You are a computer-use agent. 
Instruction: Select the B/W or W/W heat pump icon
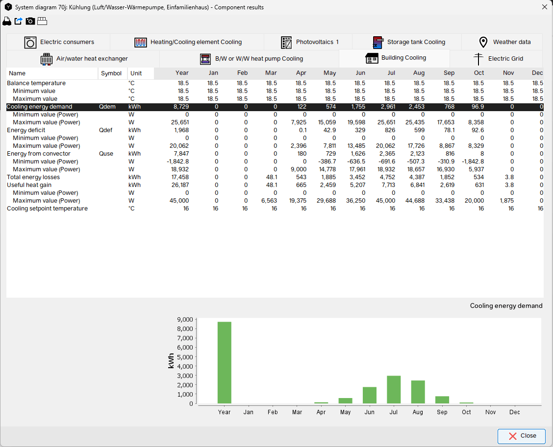(205, 59)
